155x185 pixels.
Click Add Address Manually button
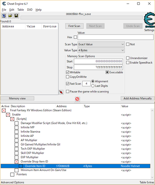click(x=137, y=98)
